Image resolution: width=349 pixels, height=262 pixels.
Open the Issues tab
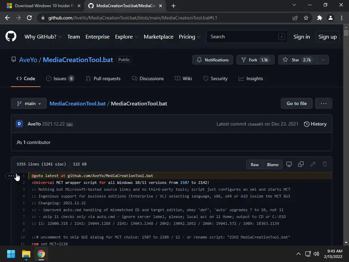60,78
